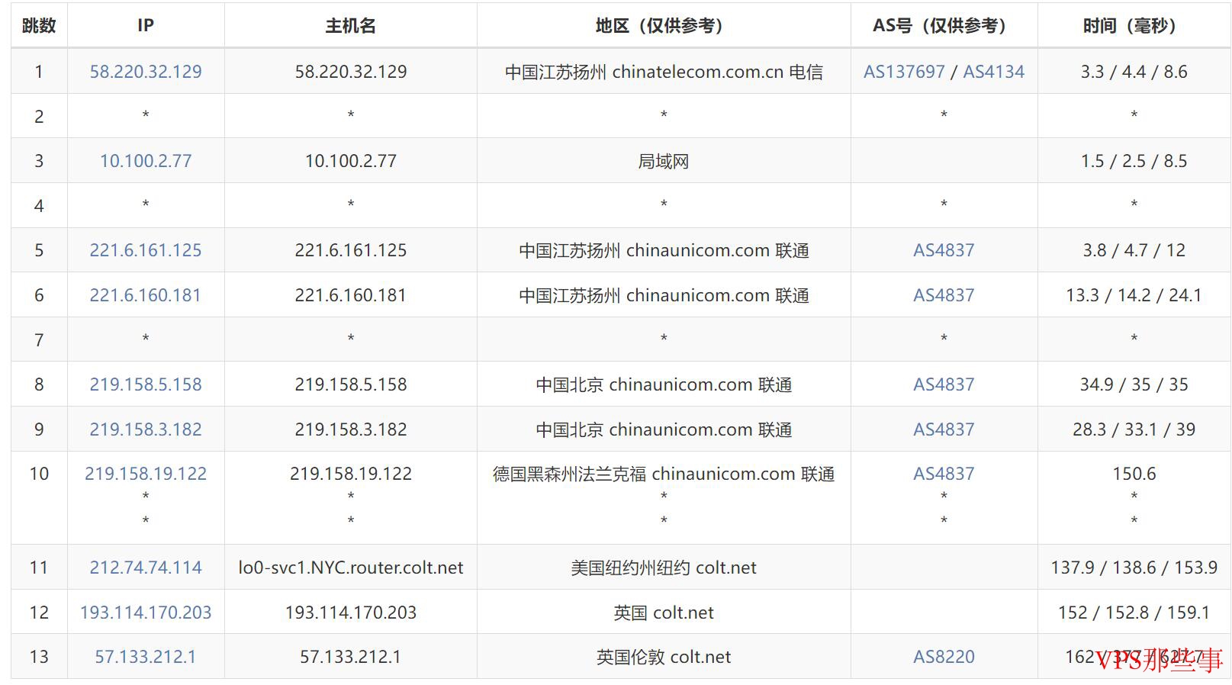Select region 英国 colt.net in hop 12
This screenshot has height=685, width=1232.
[664, 613]
